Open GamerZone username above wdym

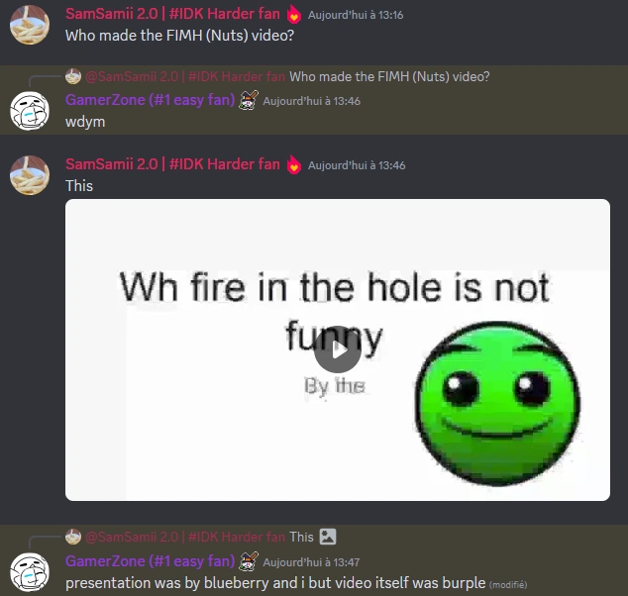[x=151, y=100]
